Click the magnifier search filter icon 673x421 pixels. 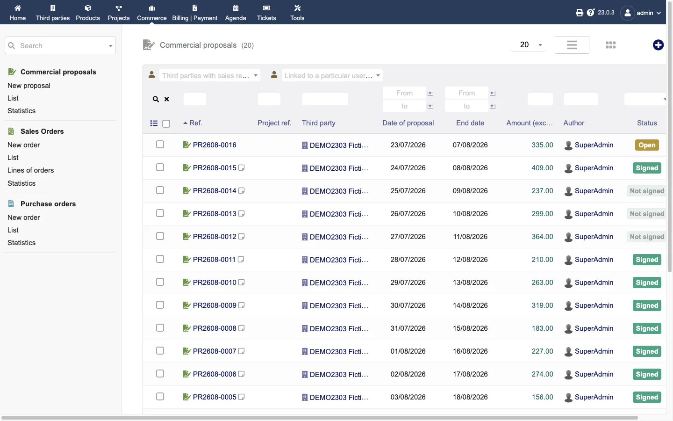[x=156, y=99]
